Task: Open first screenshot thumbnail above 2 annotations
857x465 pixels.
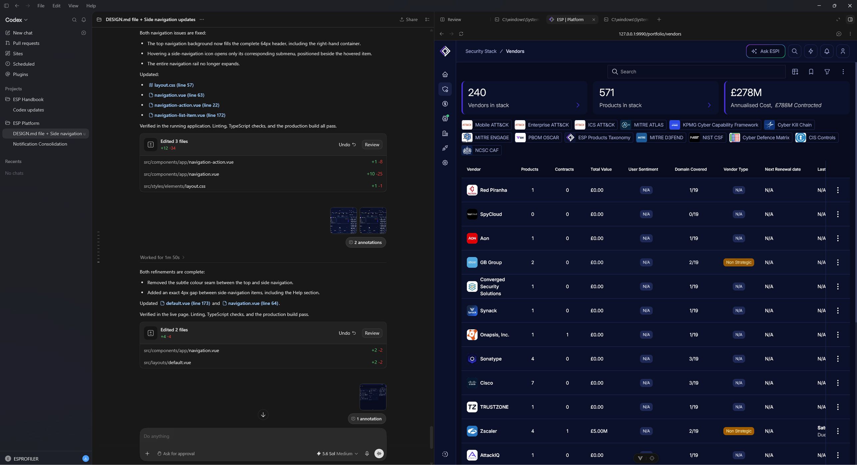Action: click(343, 221)
